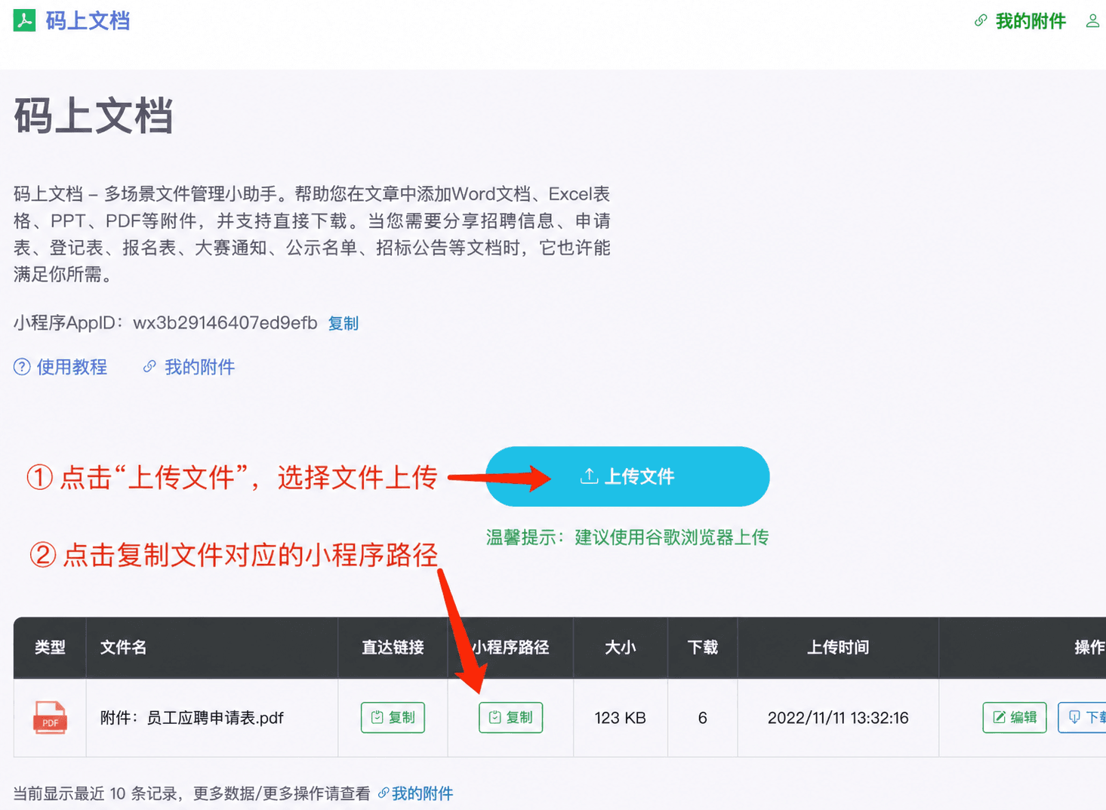The image size is (1106, 810).
Task: Open the 码上文档 site title in header
Action: click(x=88, y=21)
